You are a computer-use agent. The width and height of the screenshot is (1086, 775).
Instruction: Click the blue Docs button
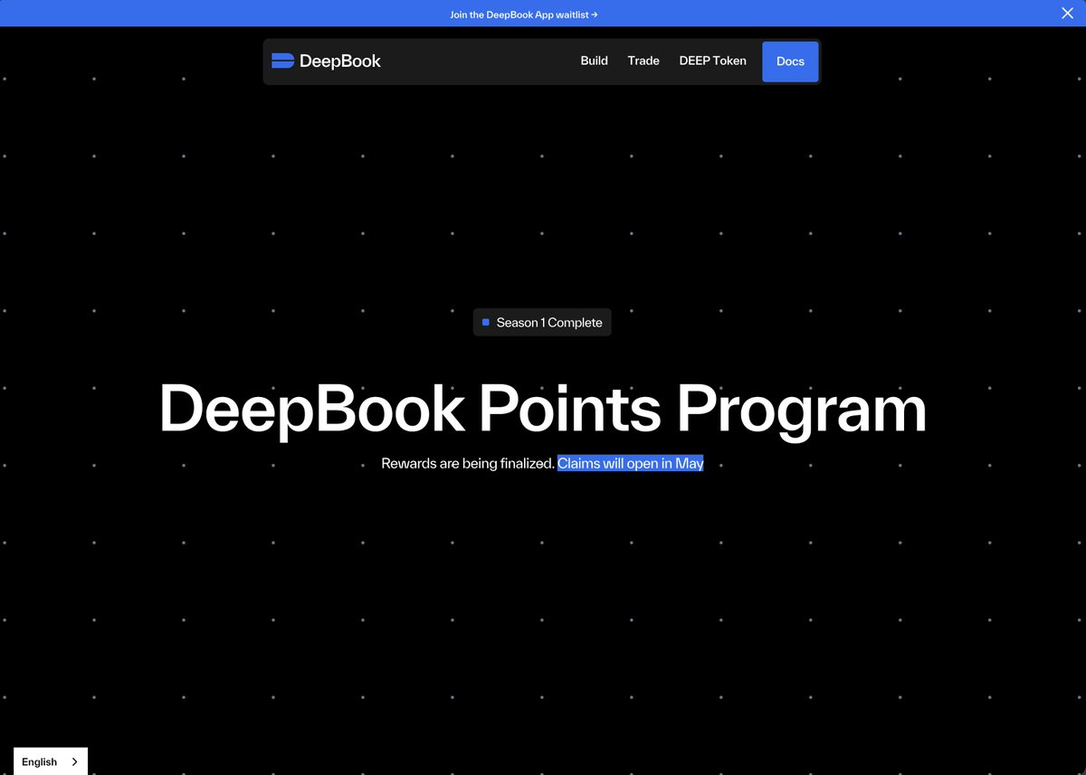790,61
